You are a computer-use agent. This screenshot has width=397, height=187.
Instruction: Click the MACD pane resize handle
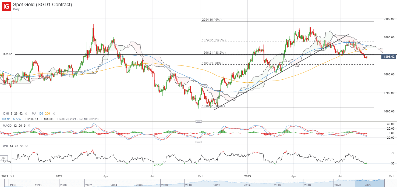198,121
